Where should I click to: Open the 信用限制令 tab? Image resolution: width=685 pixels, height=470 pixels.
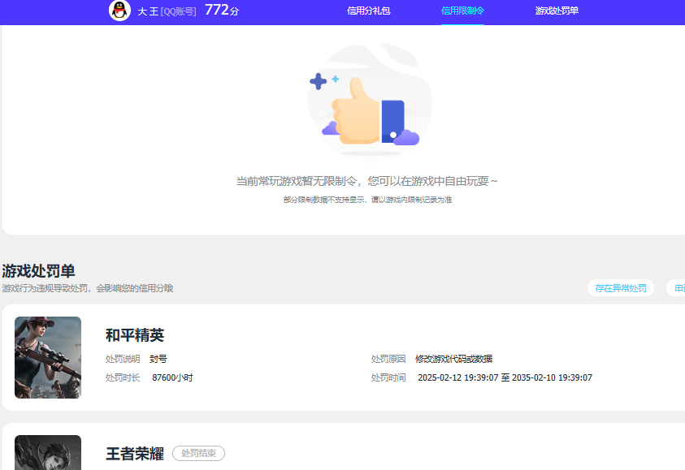[462, 11]
